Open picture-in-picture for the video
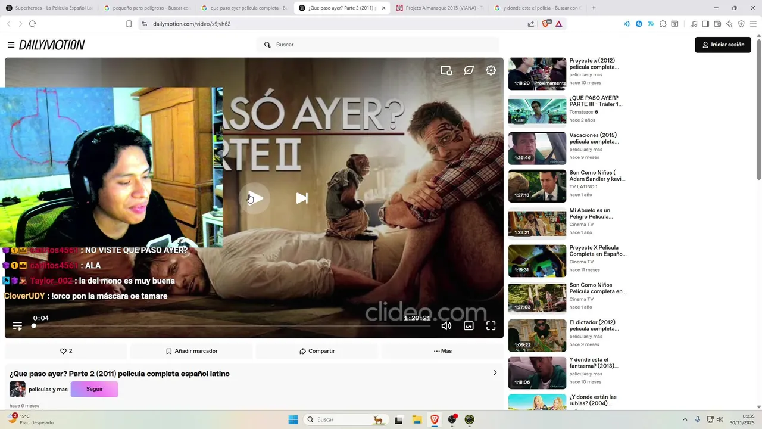The height and width of the screenshot is (429, 762). tap(446, 70)
